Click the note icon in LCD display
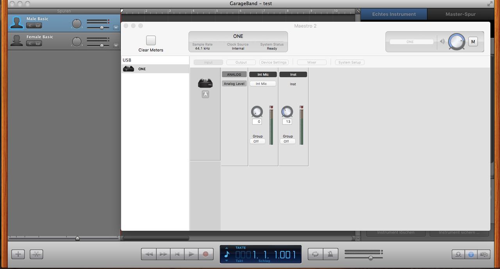This screenshot has width=500, height=269. point(227,254)
